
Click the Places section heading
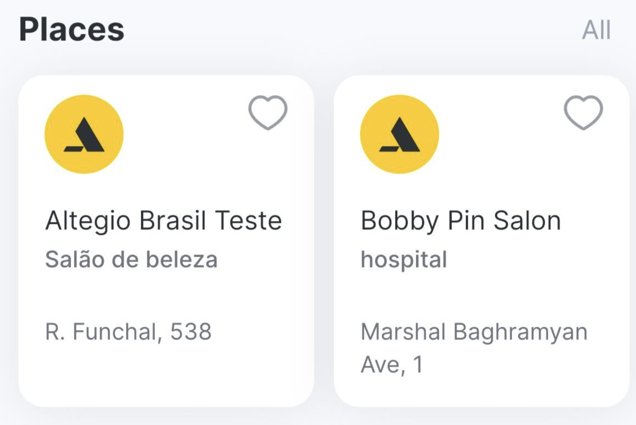click(x=72, y=30)
